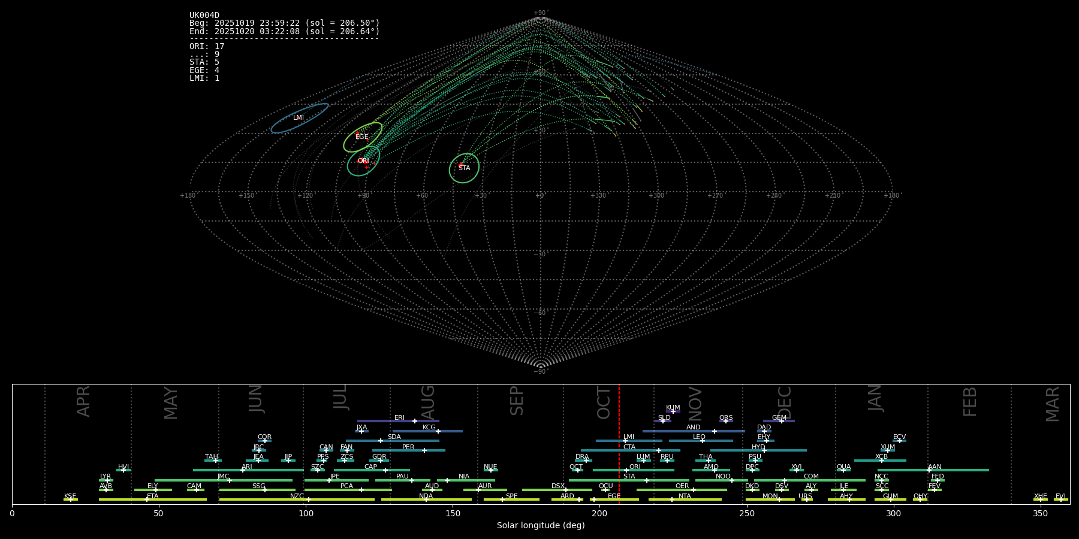Click the UK004D station name header

tap(204, 16)
